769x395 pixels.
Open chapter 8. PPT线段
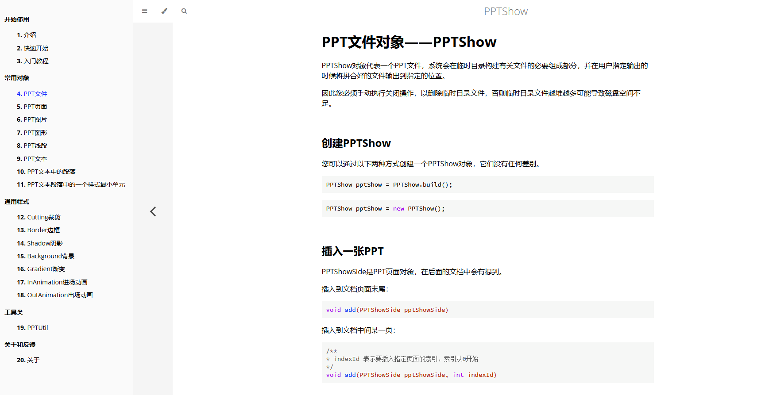coord(32,146)
